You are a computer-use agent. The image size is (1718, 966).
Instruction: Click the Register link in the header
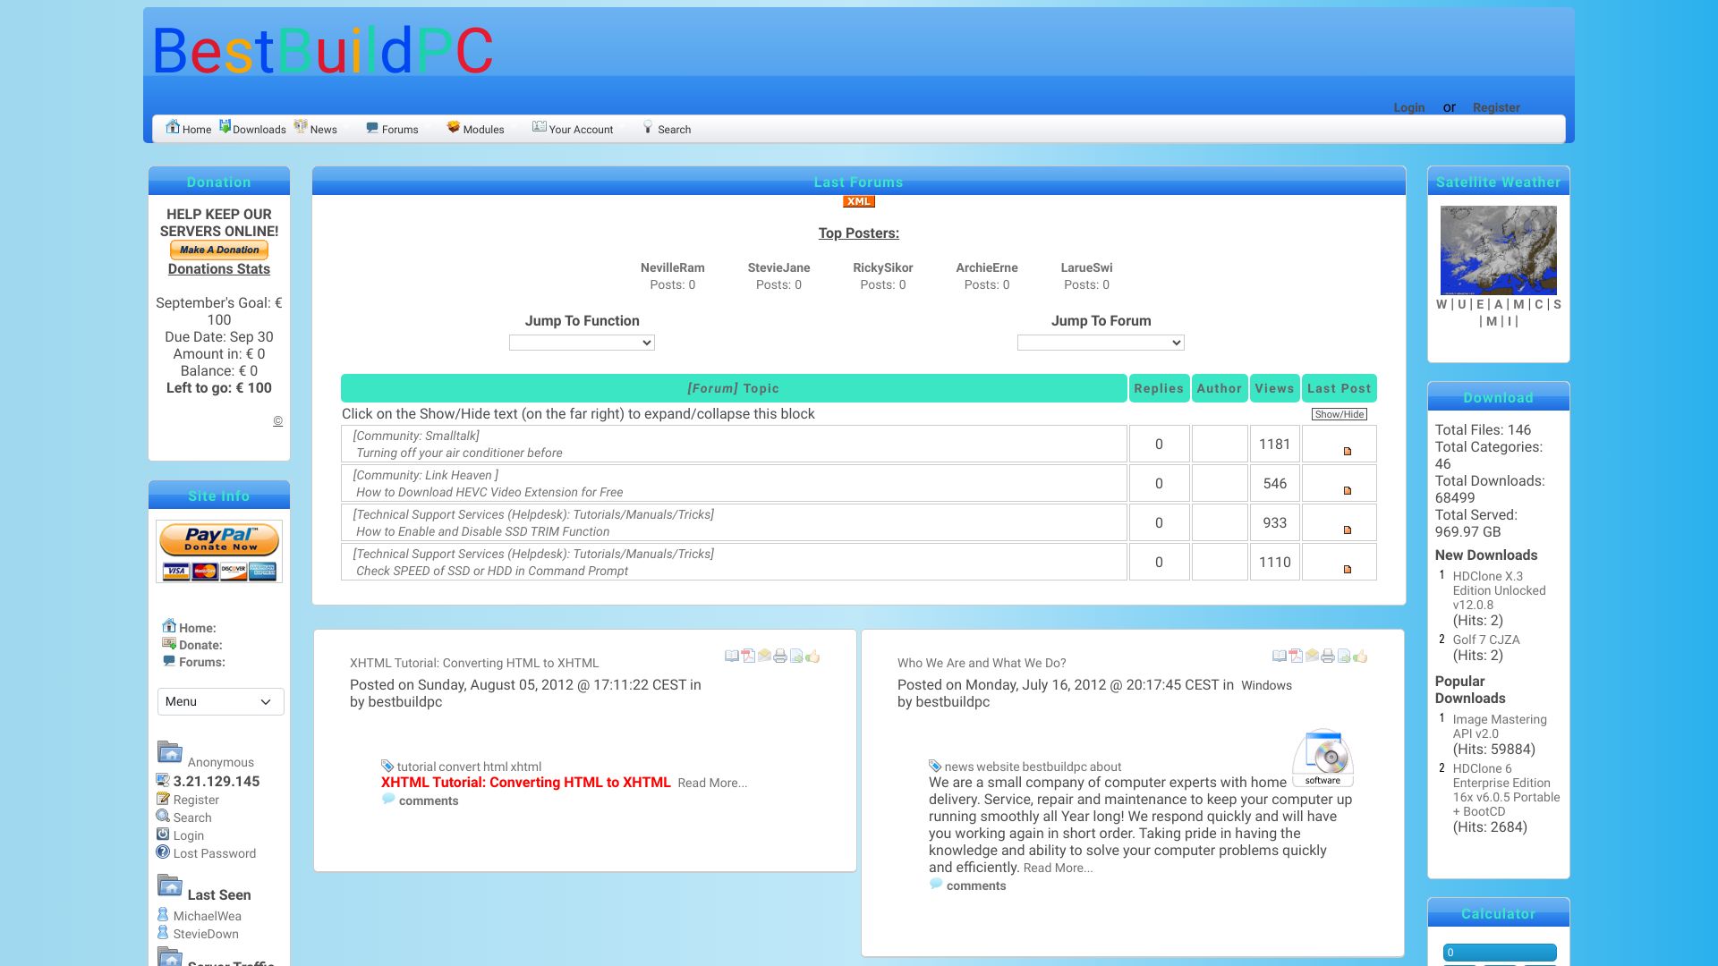pos(1496,107)
